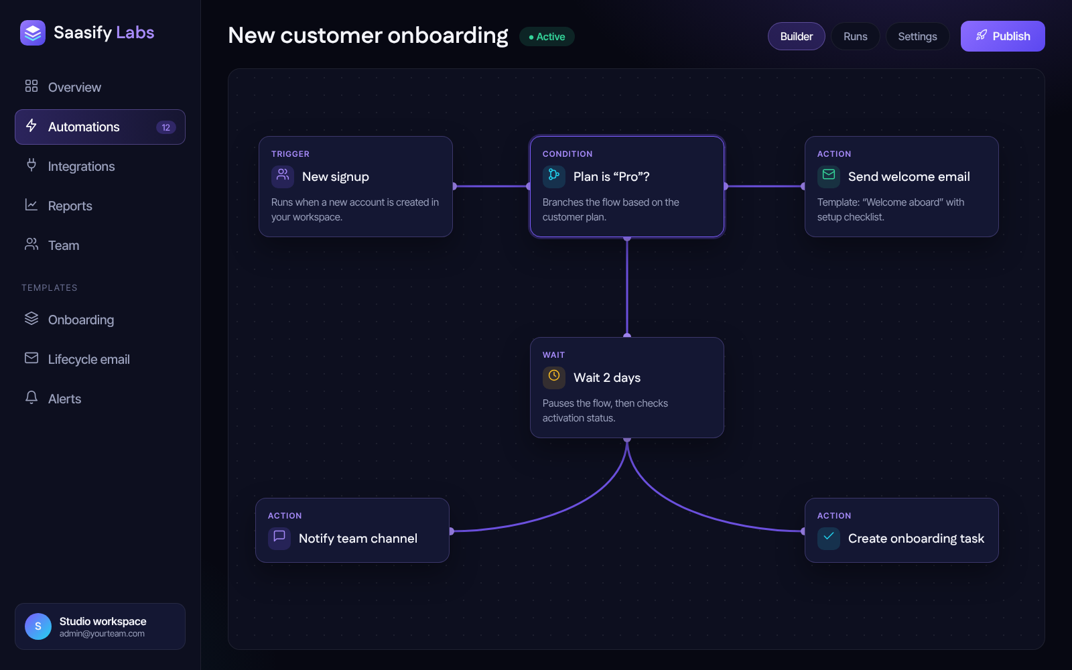
Task: Switch to the Builder tab
Action: pyautogui.click(x=796, y=36)
